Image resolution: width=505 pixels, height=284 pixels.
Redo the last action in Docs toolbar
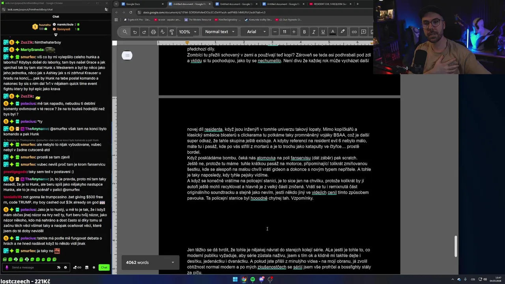pos(144,32)
